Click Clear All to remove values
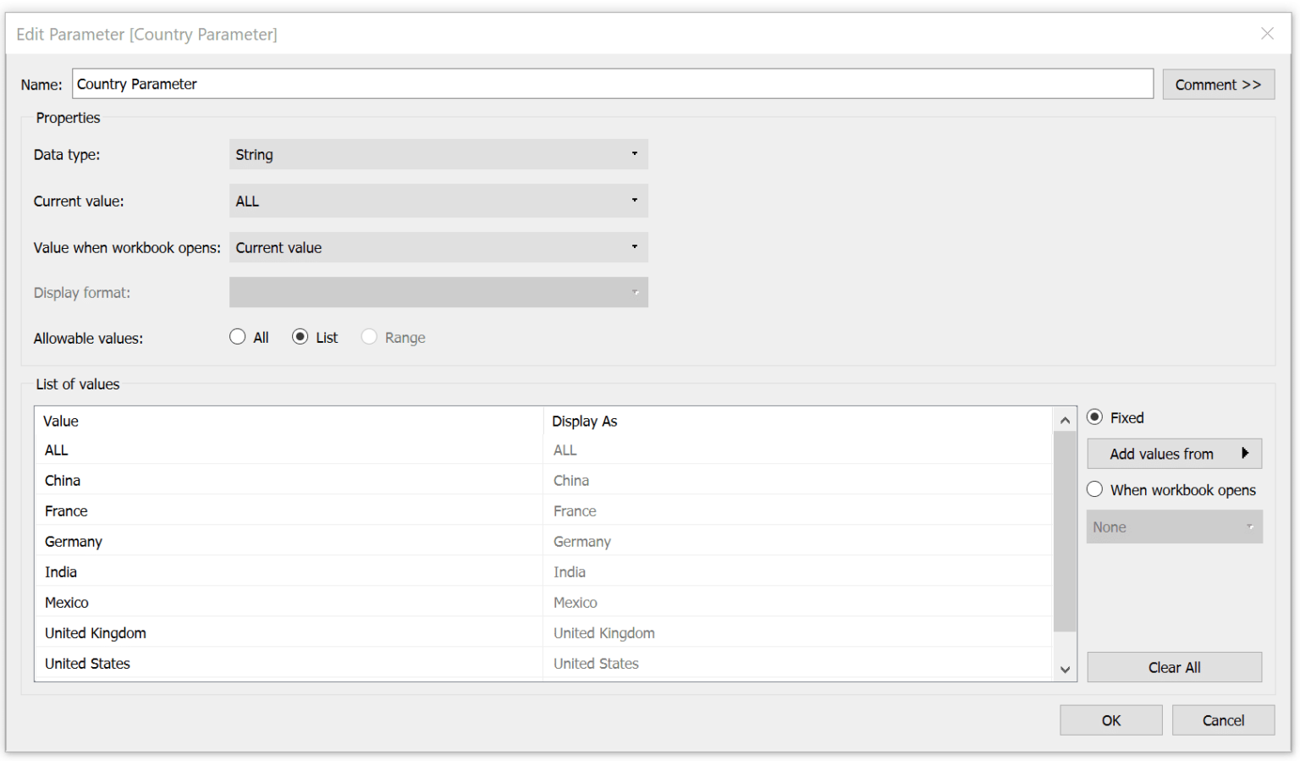This screenshot has width=1300, height=761. click(x=1174, y=667)
